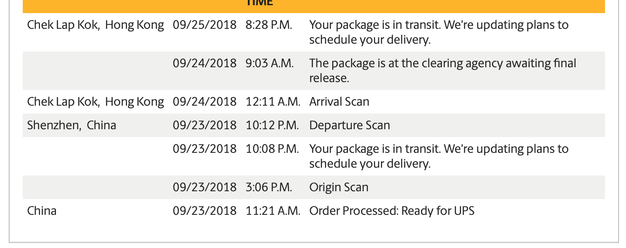Click the China location in last row

pos(42,211)
